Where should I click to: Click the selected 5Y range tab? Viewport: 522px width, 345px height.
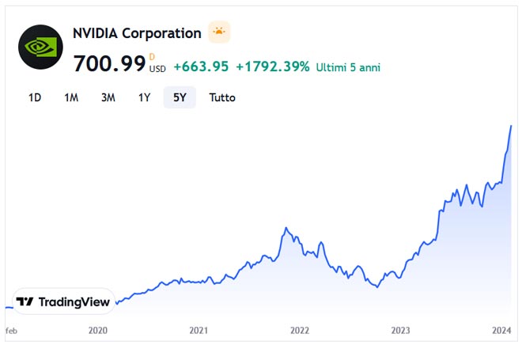pos(180,97)
